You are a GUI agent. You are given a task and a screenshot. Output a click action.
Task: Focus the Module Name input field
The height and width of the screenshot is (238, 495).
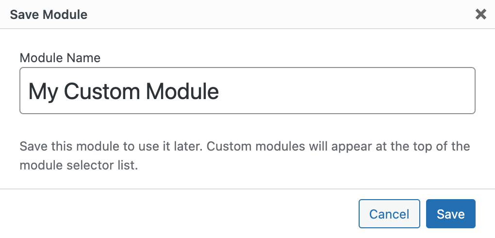pyautogui.click(x=247, y=91)
